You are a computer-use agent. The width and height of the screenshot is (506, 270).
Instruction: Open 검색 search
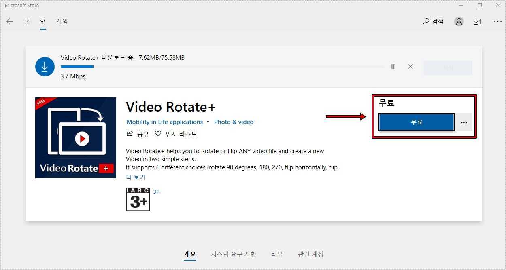433,21
